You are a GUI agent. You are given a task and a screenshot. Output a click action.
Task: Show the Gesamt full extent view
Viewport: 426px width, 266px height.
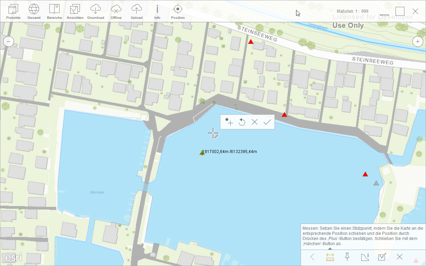(x=34, y=12)
